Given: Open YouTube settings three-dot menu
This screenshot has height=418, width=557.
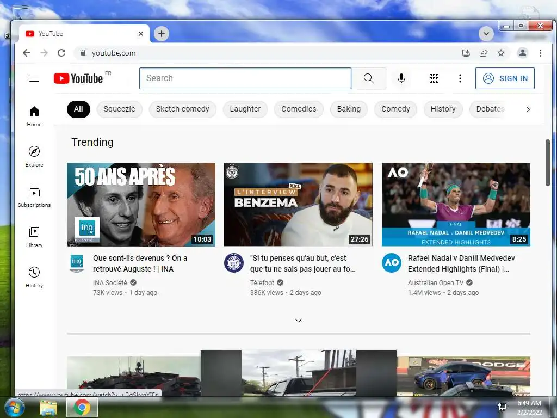Looking at the screenshot, I should (x=460, y=78).
